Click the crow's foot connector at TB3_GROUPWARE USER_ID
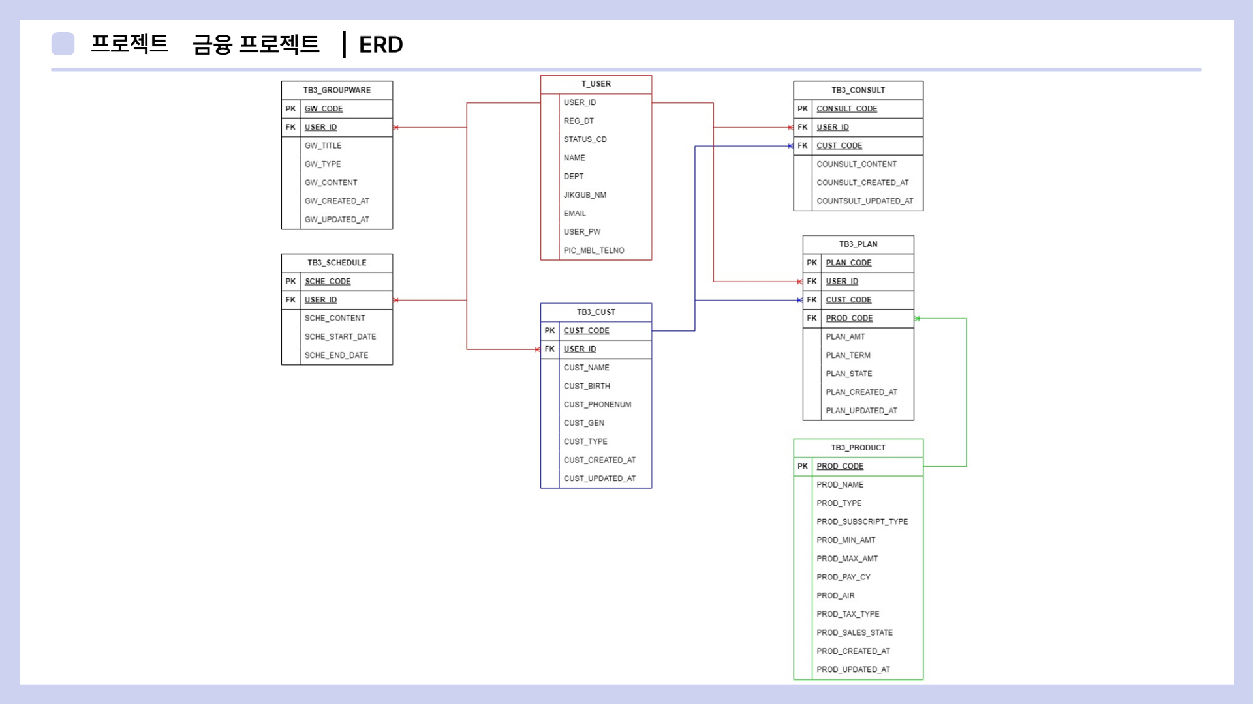The image size is (1253, 704). [x=396, y=128]
